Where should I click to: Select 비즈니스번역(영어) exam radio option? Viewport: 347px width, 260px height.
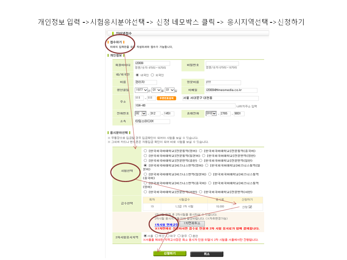click(x=145, y=165)
